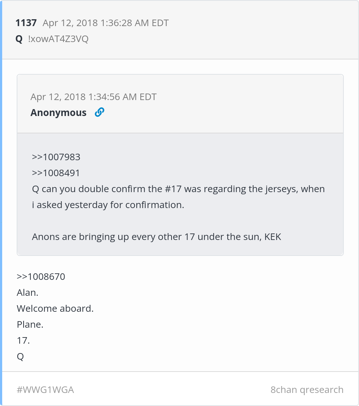Screen dimensions: 359x406
Task: Click the 'Welcome aboard.' line
Action: 55,308
